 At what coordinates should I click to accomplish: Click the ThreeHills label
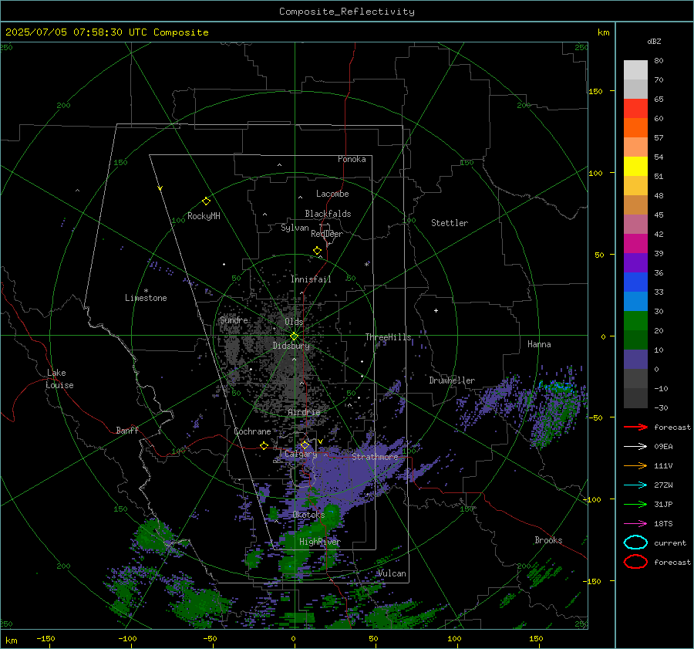point(388,337)
